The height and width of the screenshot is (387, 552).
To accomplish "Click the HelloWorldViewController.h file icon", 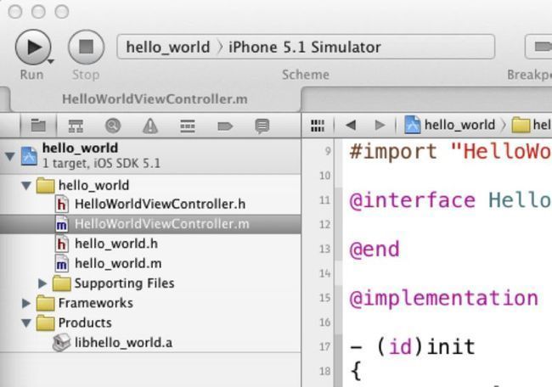I will pos(62,204).
